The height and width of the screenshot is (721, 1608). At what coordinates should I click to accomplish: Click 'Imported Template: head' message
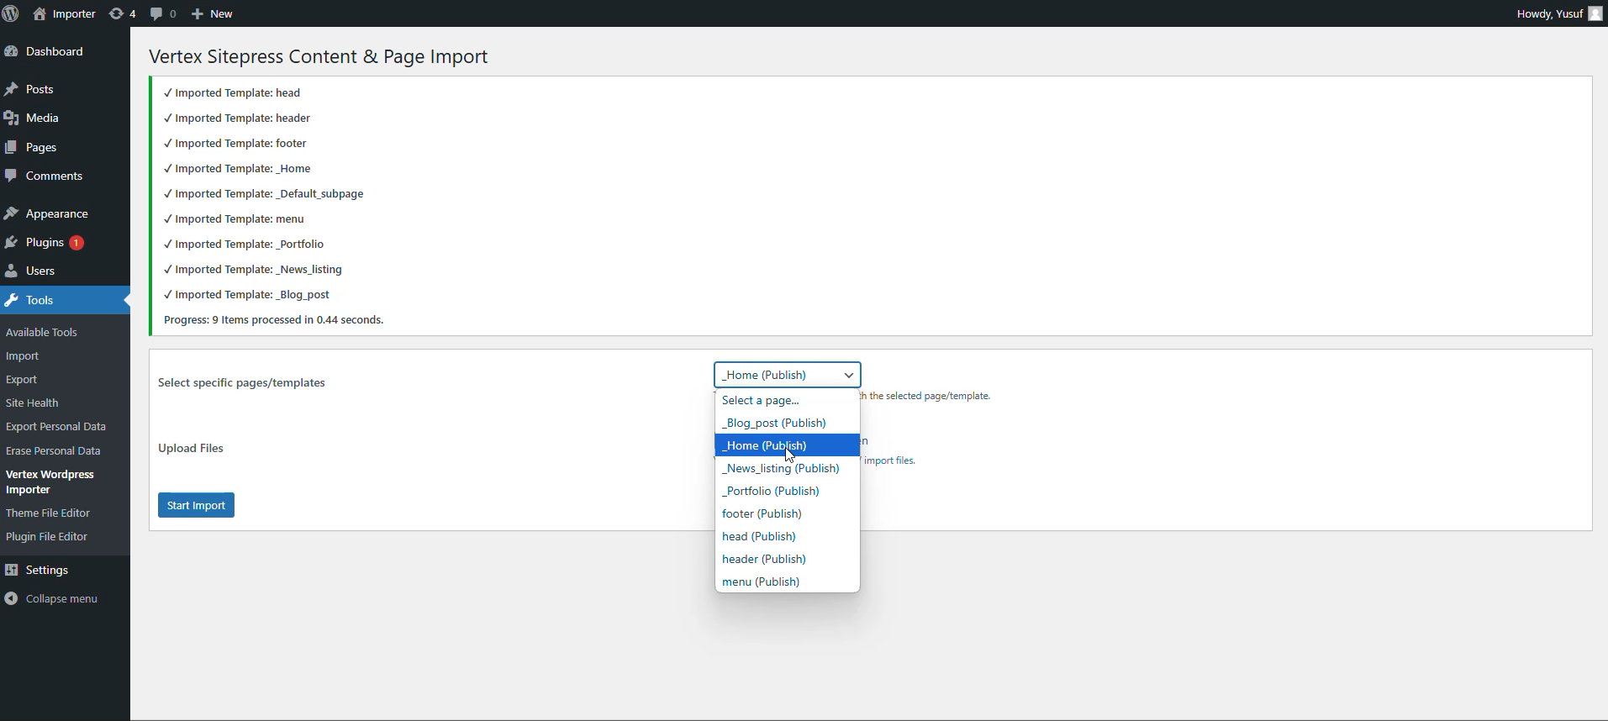[x=232, y=93]
